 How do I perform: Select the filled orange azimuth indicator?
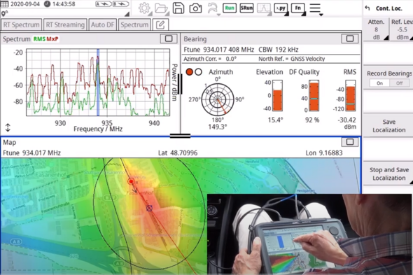point(190,71)
